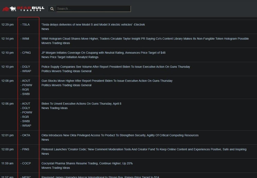Image resolution: width=257 pixels, height=178 pixels.
Task: Open WiMi Hologram Cloud Shares headline
Action: pyautogui.click(x=145, y=39)
